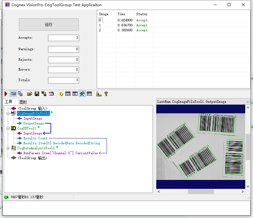This screenshot has width=253, height=218.
Task: Click the image display scroll-left arrow
Action: tap(159, 192)
